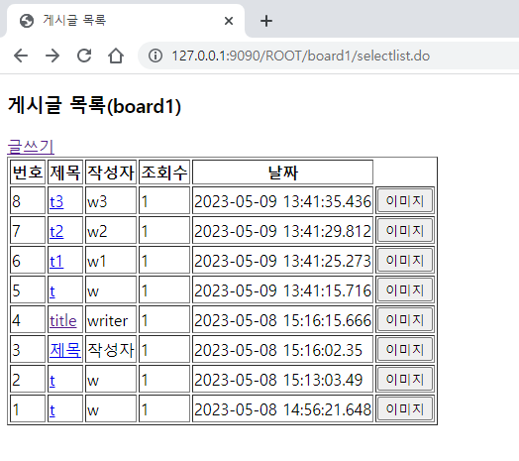Open the post named 제목
The width and height of the screenshot is (519, 461).
point(65,350)
